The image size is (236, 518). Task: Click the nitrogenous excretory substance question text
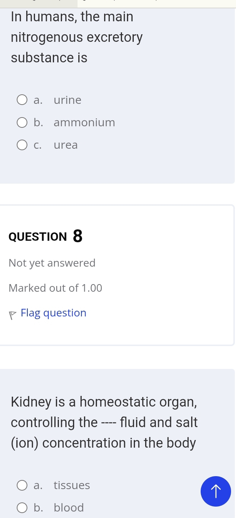77,37
